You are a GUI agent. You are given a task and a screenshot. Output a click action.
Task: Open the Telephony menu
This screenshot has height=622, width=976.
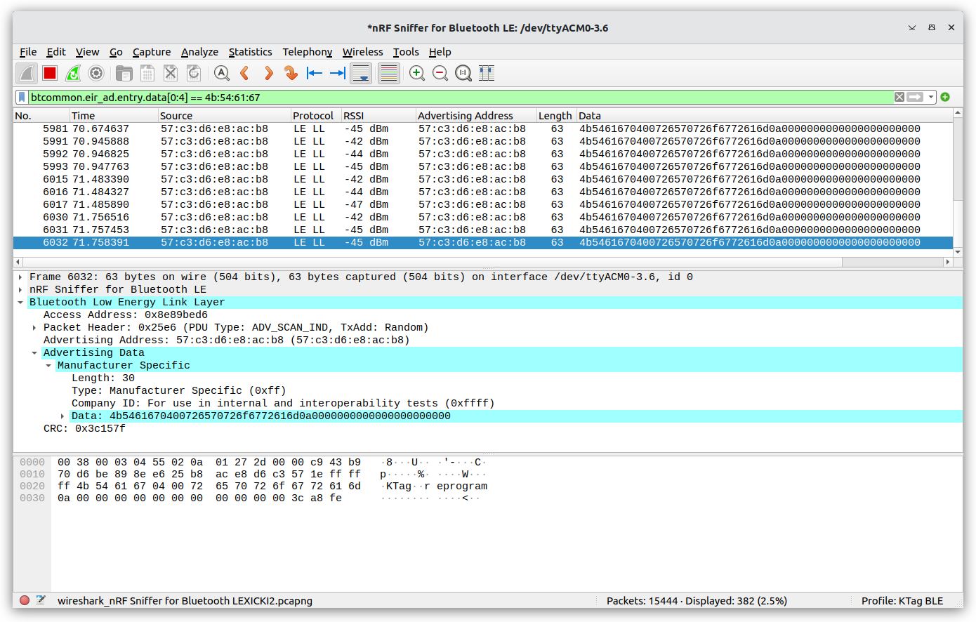tap(308, 52)
